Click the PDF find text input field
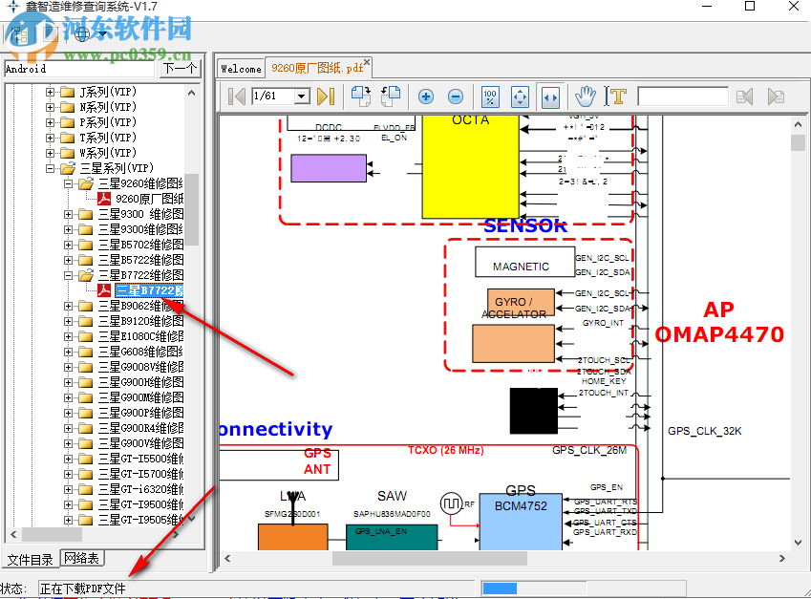The width and height of the screenshot is (811, 599). [x=682, y=96]
